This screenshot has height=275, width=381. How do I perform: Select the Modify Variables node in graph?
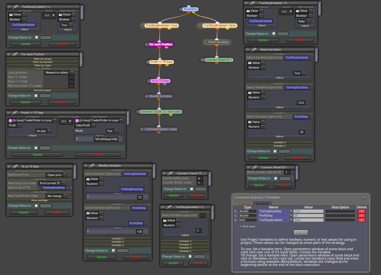tap(160, 96)
